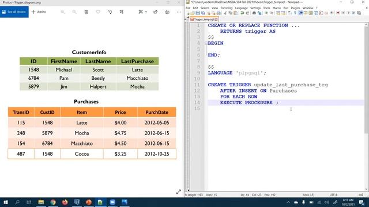The width and height of the screenshot is (369, 207).
Task: Click the editor scrollbar down arrow
Action: [366, 189]
